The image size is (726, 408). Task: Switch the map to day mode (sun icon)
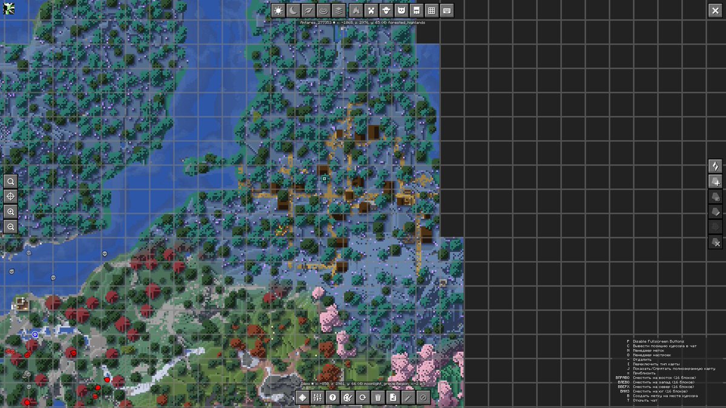pyautogui.click(x=278, y=10)
